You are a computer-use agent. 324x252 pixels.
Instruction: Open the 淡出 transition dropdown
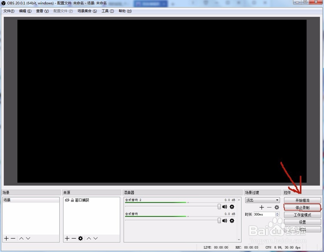[x=262, y=200]
